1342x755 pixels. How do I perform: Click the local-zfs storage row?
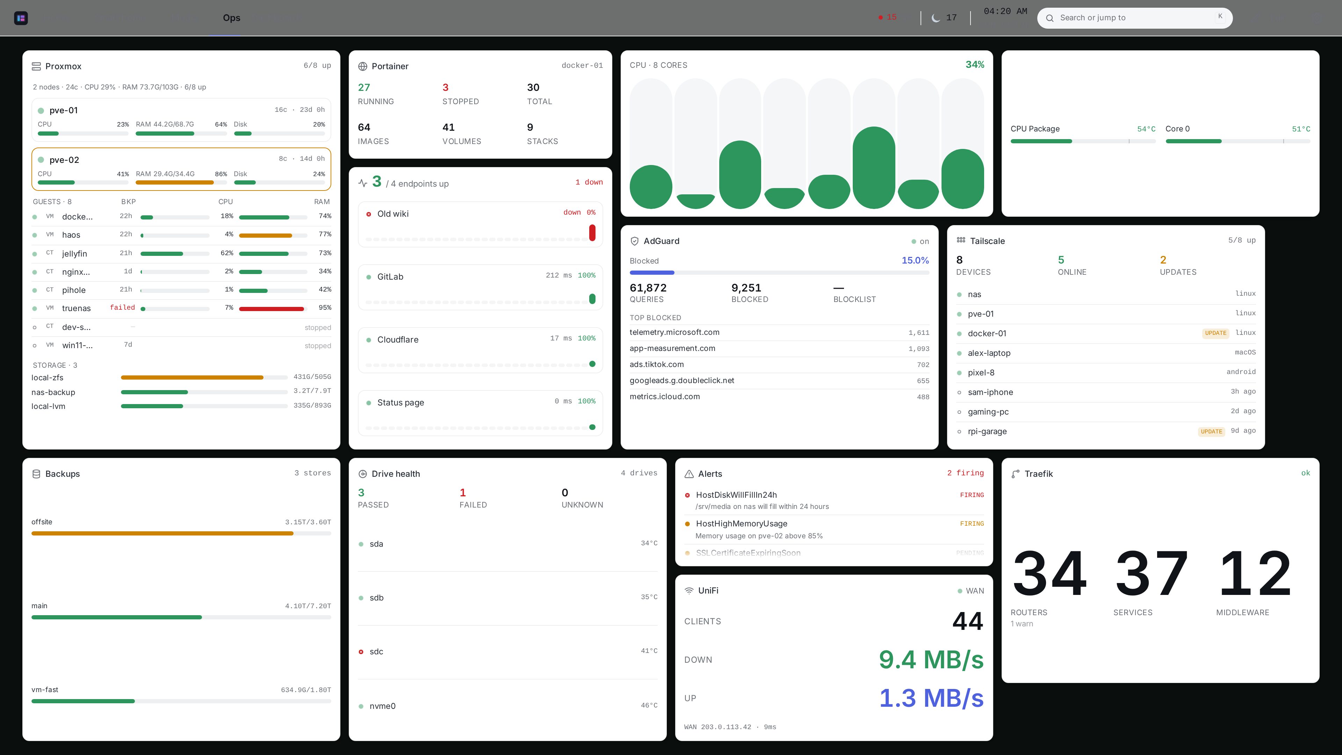click(181, 377)
